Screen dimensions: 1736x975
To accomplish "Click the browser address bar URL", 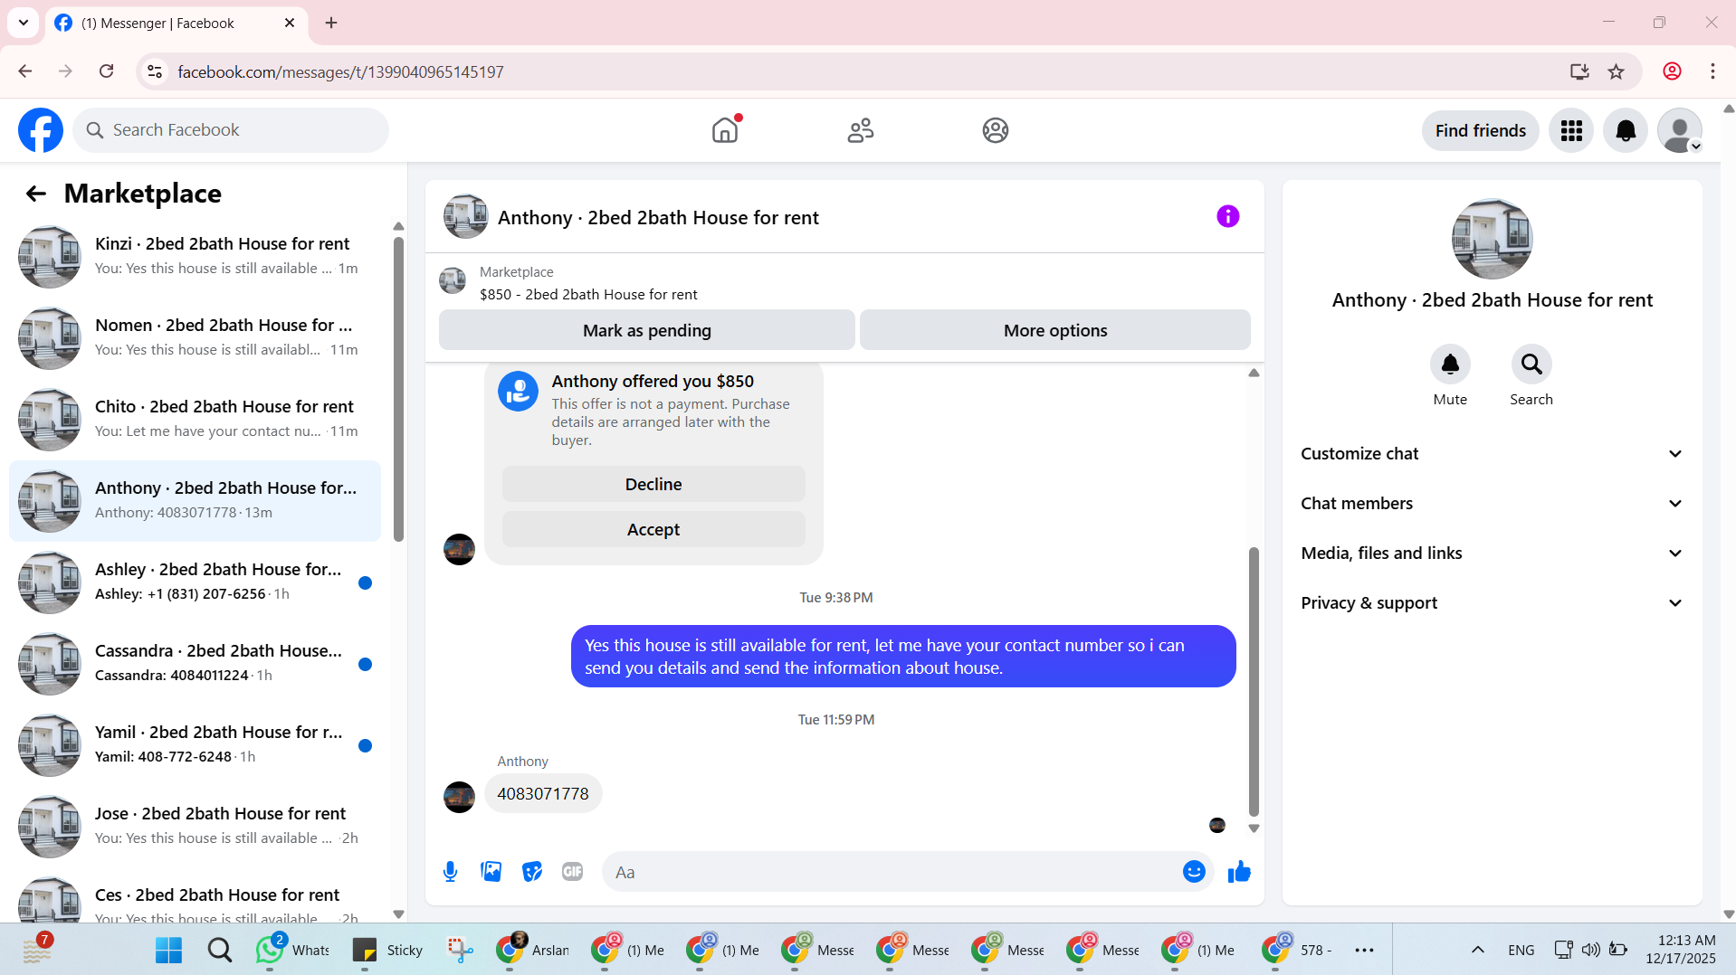I will pyautogui.click(x=340, y=71).
